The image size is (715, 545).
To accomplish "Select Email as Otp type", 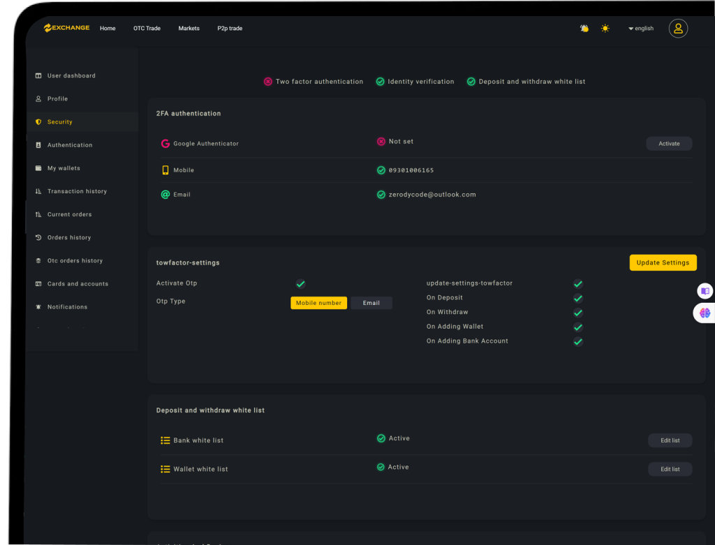I will point(371,303).
